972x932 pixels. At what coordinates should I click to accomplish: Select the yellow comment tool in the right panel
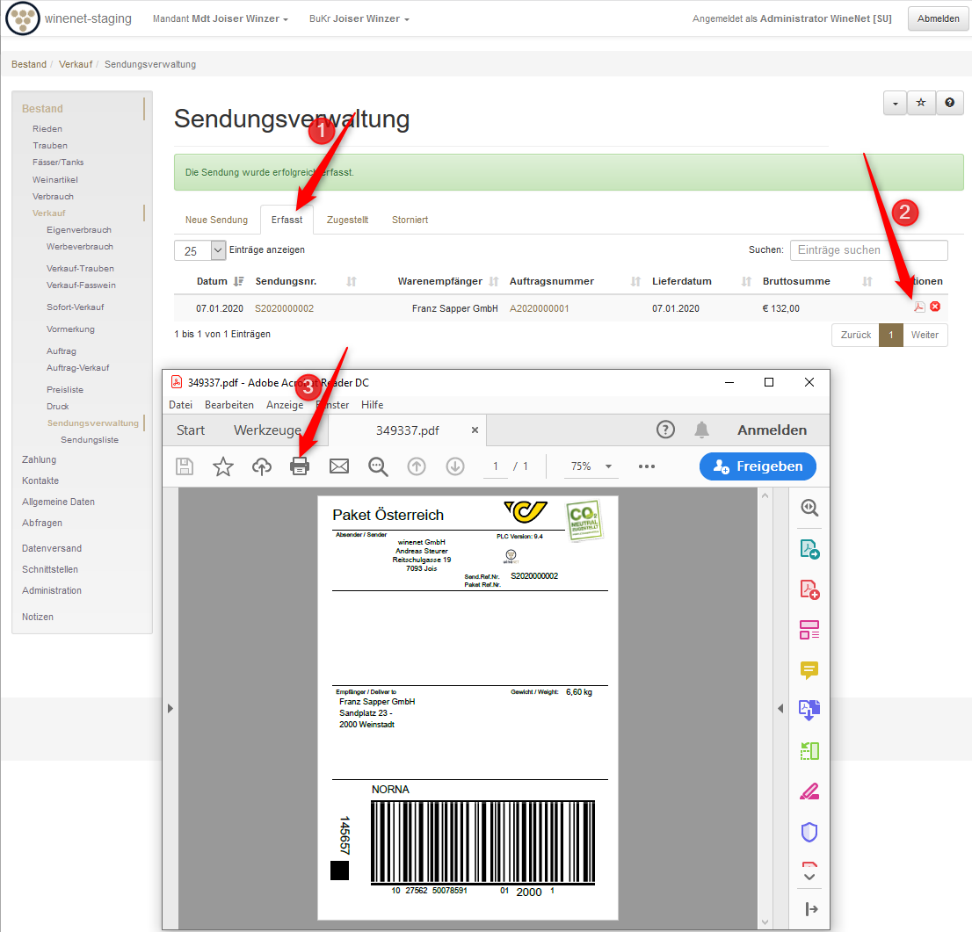pos(809,670)
